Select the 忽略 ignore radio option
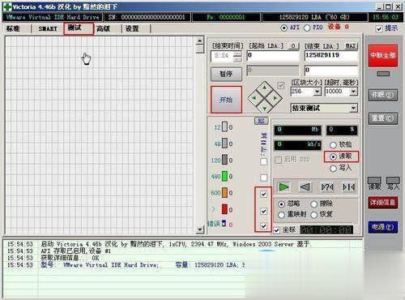405x300 pixels. [281, 204]
